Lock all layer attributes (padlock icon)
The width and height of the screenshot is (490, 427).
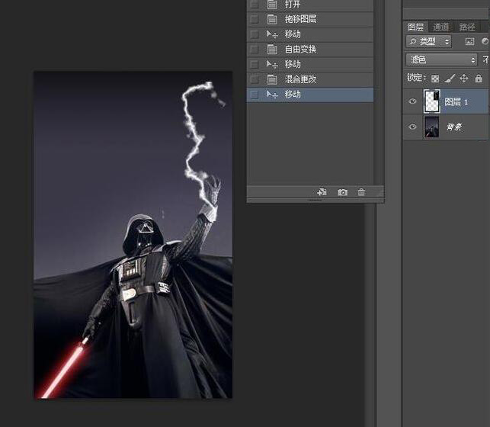pos(479,78)
